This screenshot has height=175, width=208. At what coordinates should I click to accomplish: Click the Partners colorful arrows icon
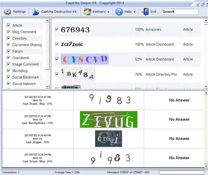87,12
